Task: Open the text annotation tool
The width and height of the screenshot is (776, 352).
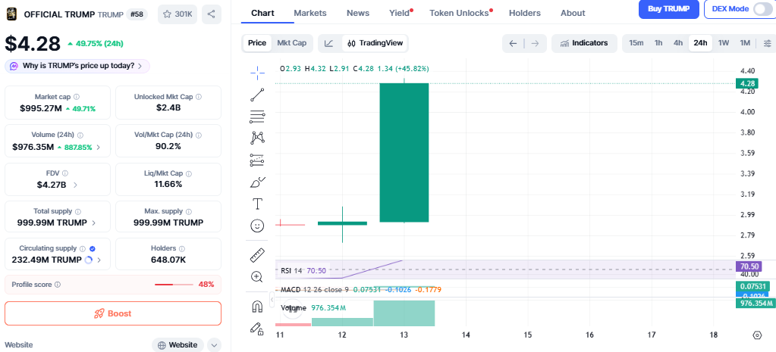Action: (257, 204)
